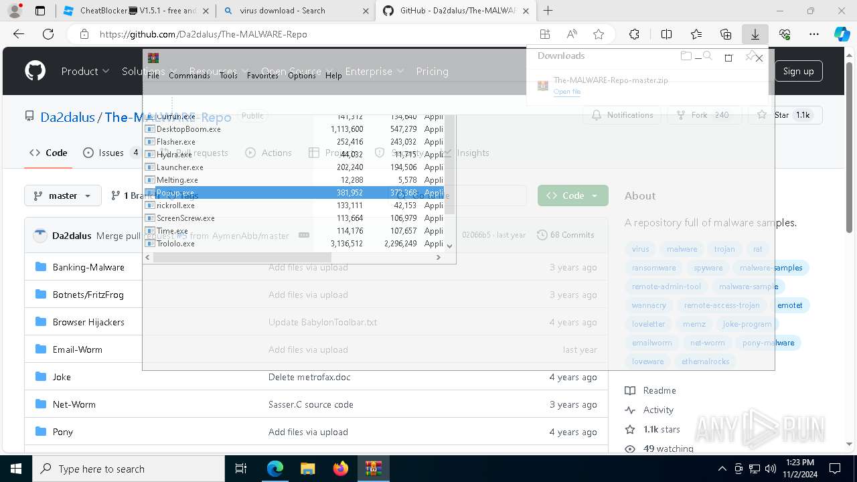The height and width of the screenshot is (482, 857).
Task: Search downloads with magnifier icon
Action: click(707, 56)
